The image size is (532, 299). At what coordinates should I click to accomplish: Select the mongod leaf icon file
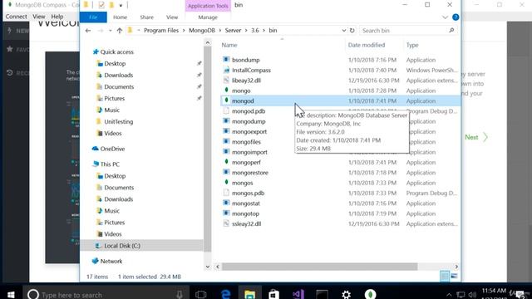tap(243, 100)
